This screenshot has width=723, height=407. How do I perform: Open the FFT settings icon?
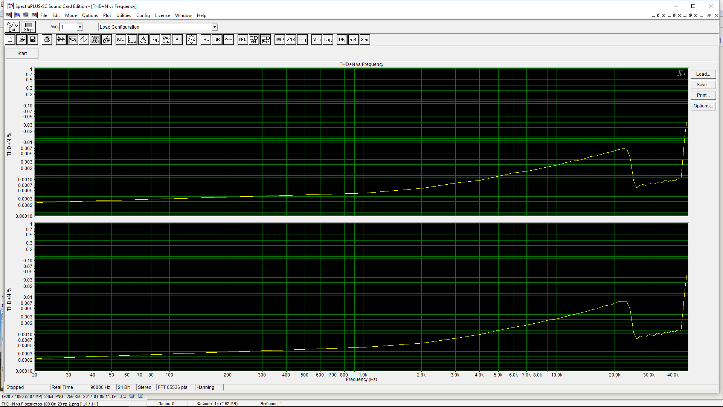tap(120, 40)
